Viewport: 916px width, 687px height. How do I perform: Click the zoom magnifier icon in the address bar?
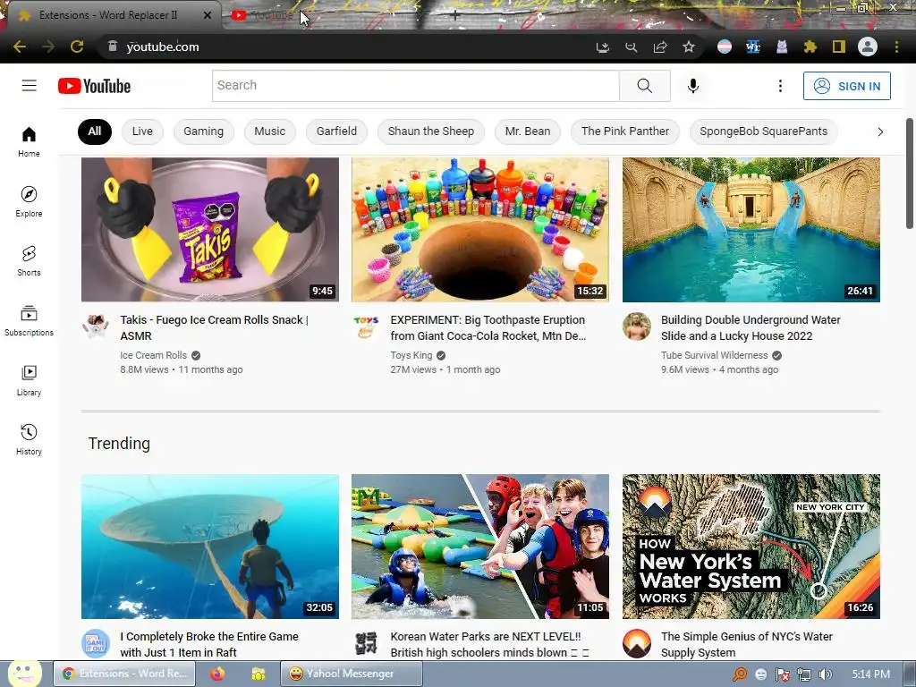coord(631,47)
